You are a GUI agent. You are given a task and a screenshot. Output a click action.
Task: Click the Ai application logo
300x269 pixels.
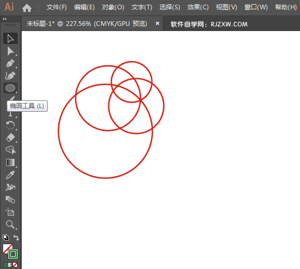[x=9, y=7]
